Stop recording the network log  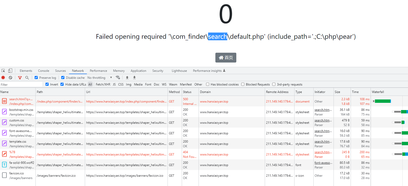[x=3, y=78]
